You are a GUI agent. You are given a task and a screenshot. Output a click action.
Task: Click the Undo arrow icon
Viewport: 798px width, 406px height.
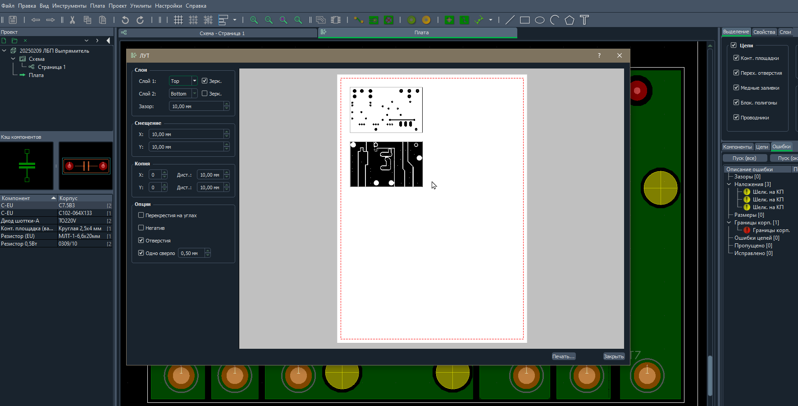point(125,20)
